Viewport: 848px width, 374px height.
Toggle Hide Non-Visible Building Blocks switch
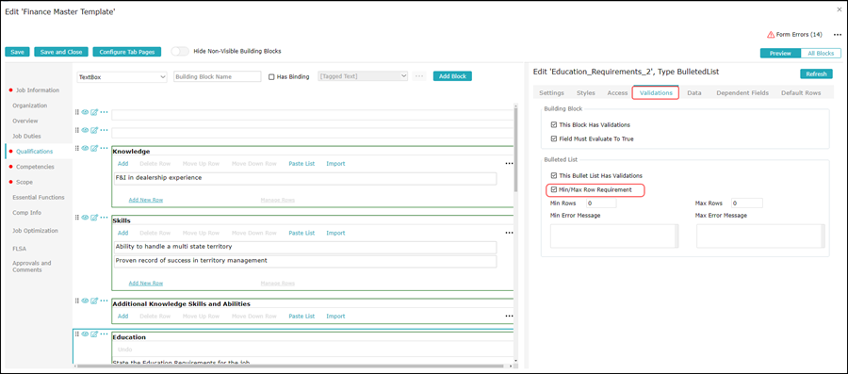(180, 52)
